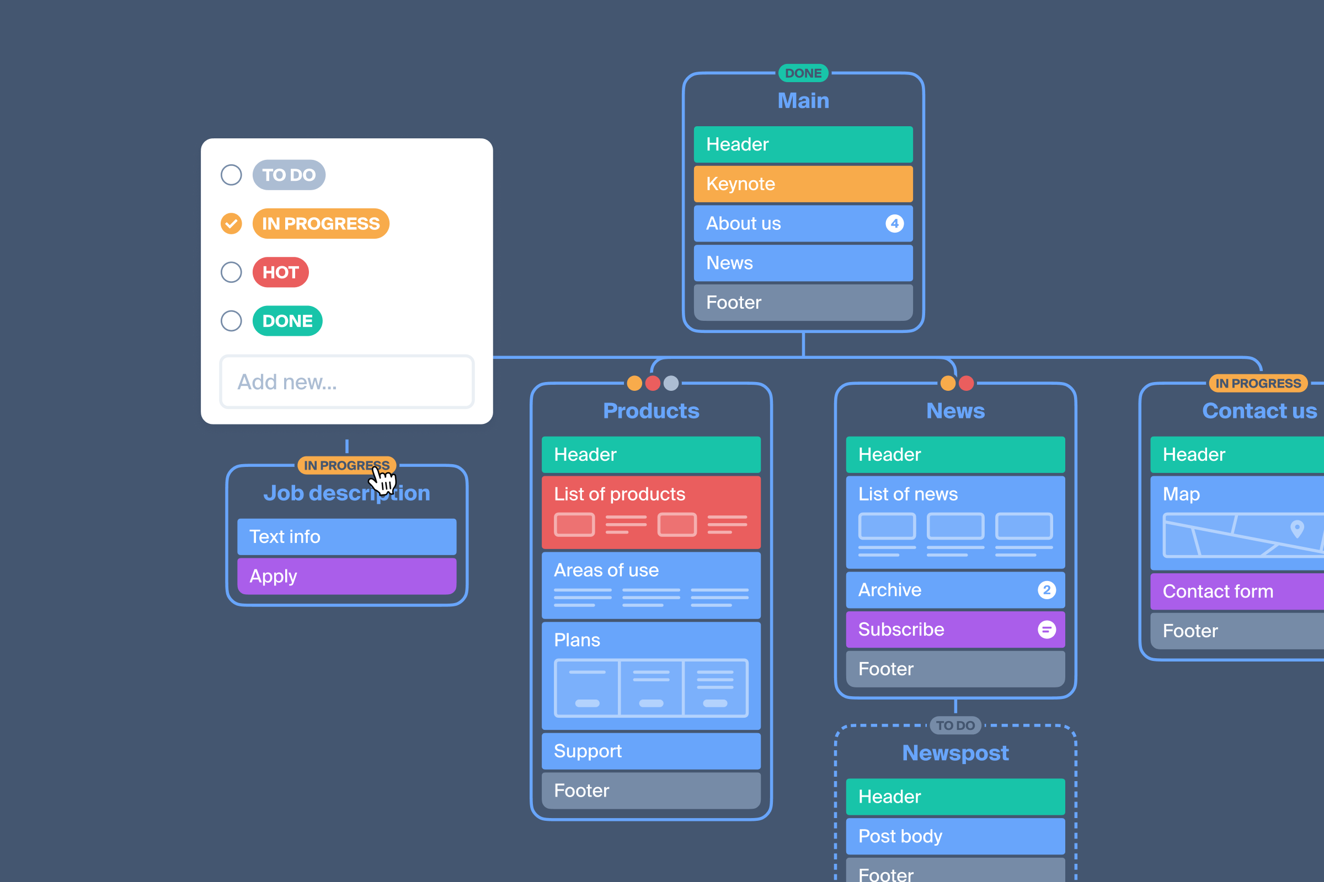Click the orange status dot above Products
The width and height of the screenshot is (1324, 882).
coord(634,384)
